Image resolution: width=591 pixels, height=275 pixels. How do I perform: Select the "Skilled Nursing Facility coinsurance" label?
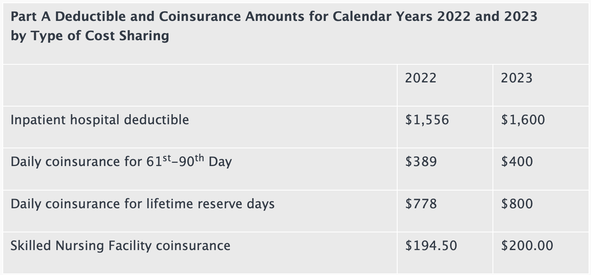120,246
